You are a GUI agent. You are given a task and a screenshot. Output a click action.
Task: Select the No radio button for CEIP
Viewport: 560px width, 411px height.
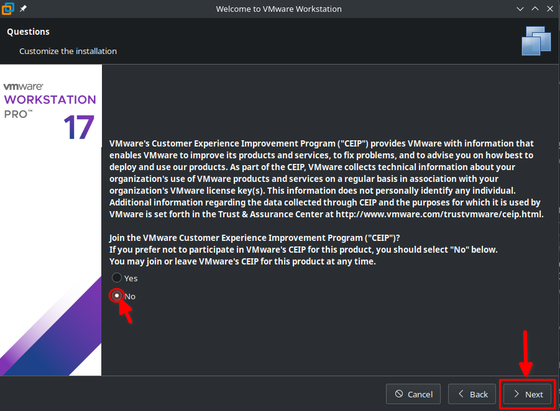117,296
